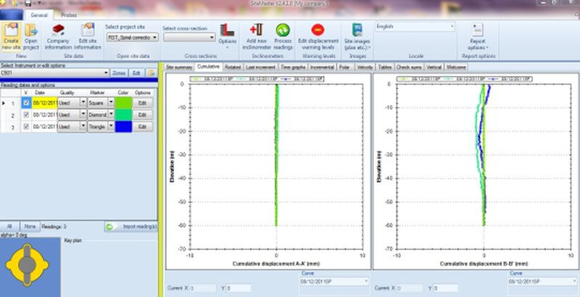580x297 pixels.
Task: Open the Tables tab
Action: click(x=385, y=67)
